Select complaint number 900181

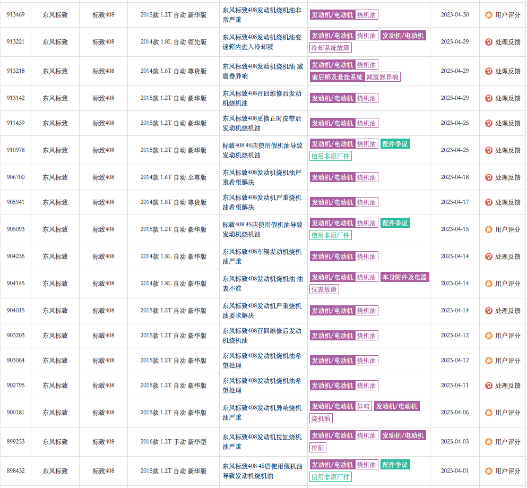click(x=15, y=413)
